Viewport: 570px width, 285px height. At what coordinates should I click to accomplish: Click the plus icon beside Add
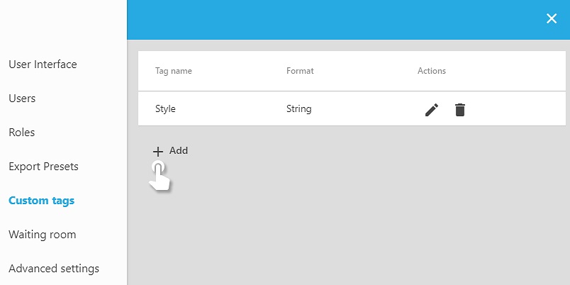(158, 151)
